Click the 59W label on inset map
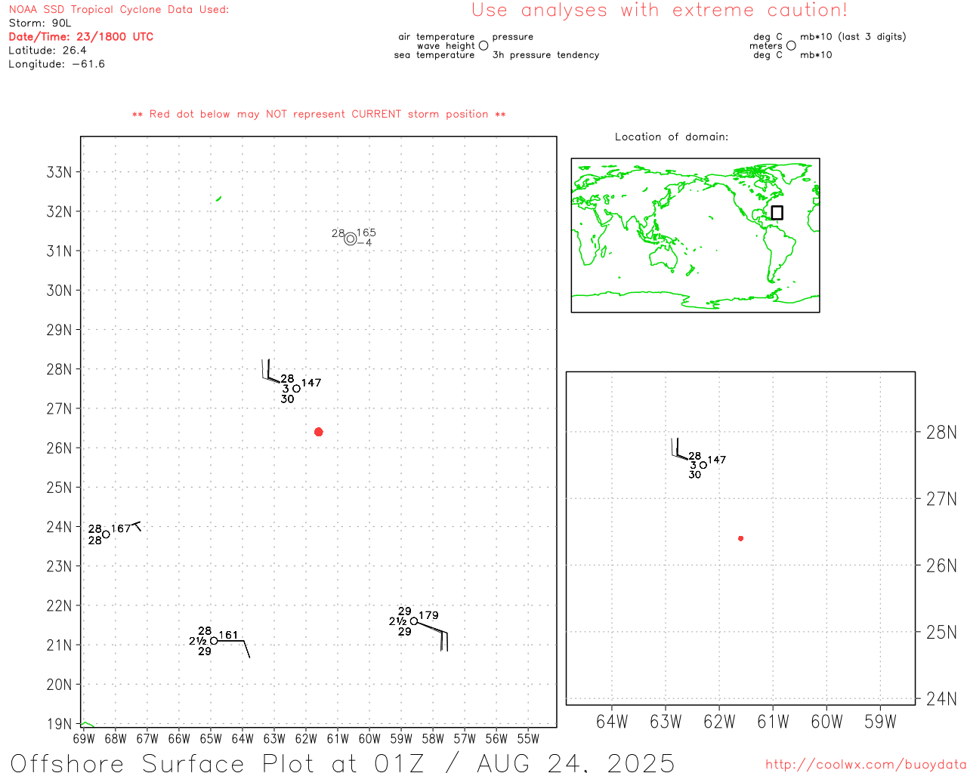 (880, 722)
